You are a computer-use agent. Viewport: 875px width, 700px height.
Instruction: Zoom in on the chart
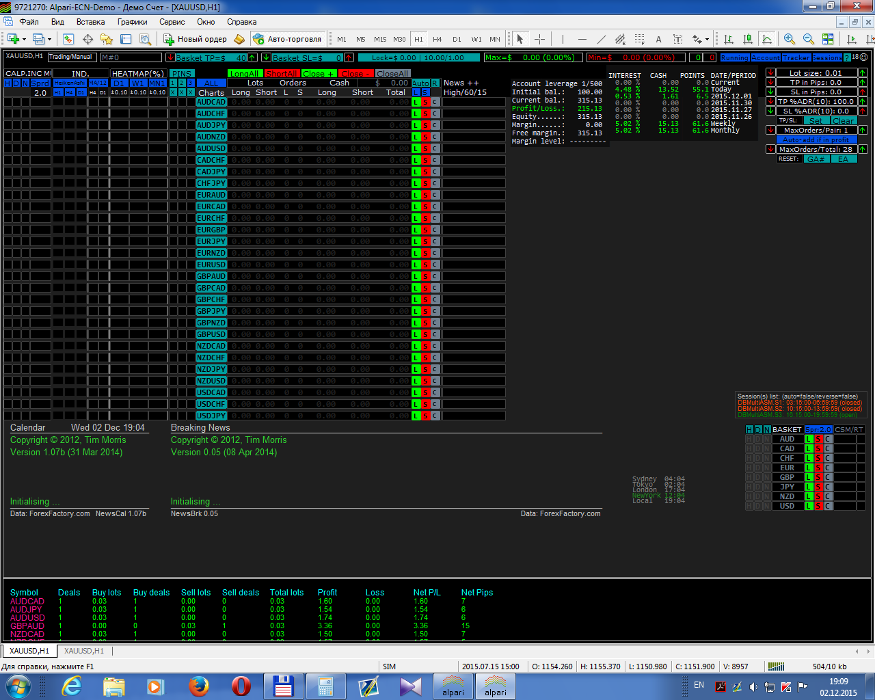(790, 39)
